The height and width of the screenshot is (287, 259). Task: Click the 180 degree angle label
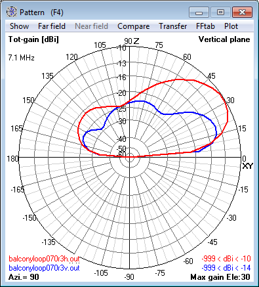click(x=12, y=158)
